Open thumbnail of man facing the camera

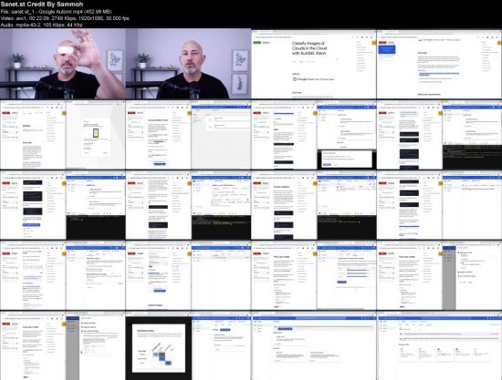[x=188, y=64]
